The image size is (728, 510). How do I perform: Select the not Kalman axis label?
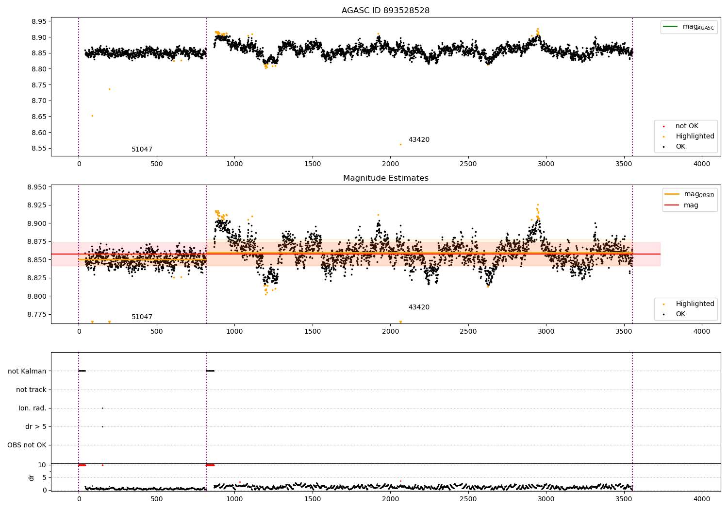pos(27,372)
